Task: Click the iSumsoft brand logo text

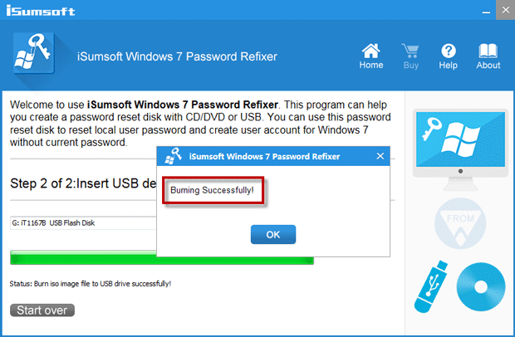Action: point(41,11)
